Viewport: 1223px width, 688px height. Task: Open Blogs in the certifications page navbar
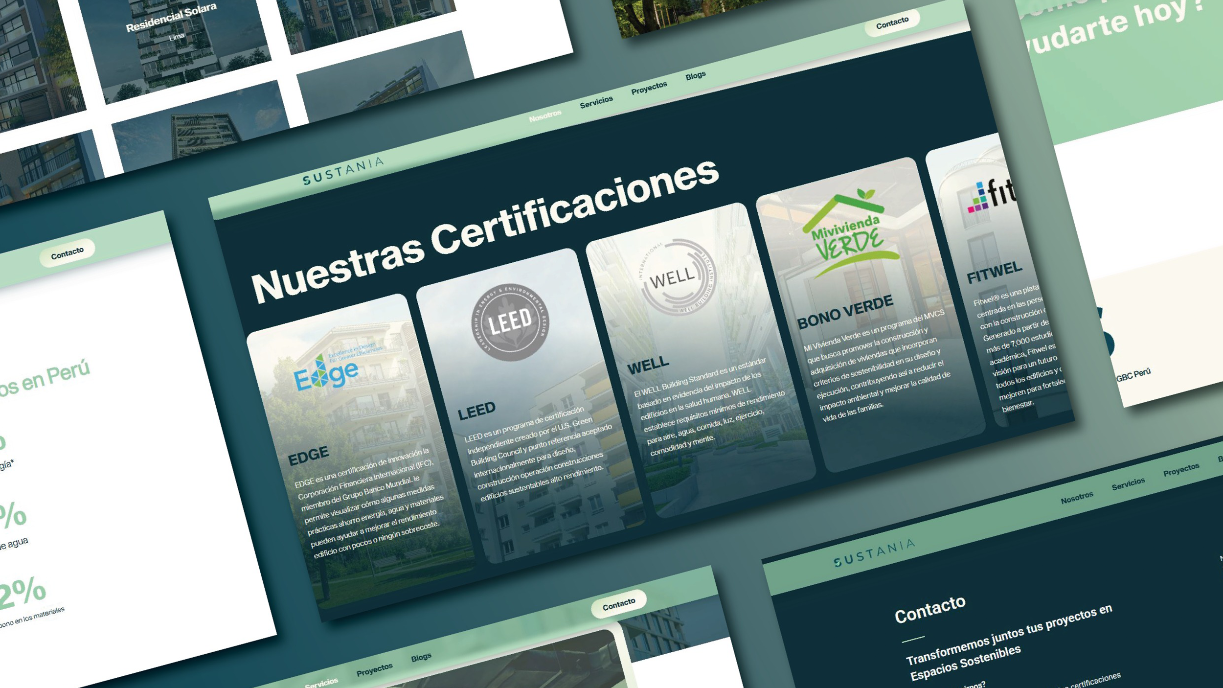click(695, 75)
